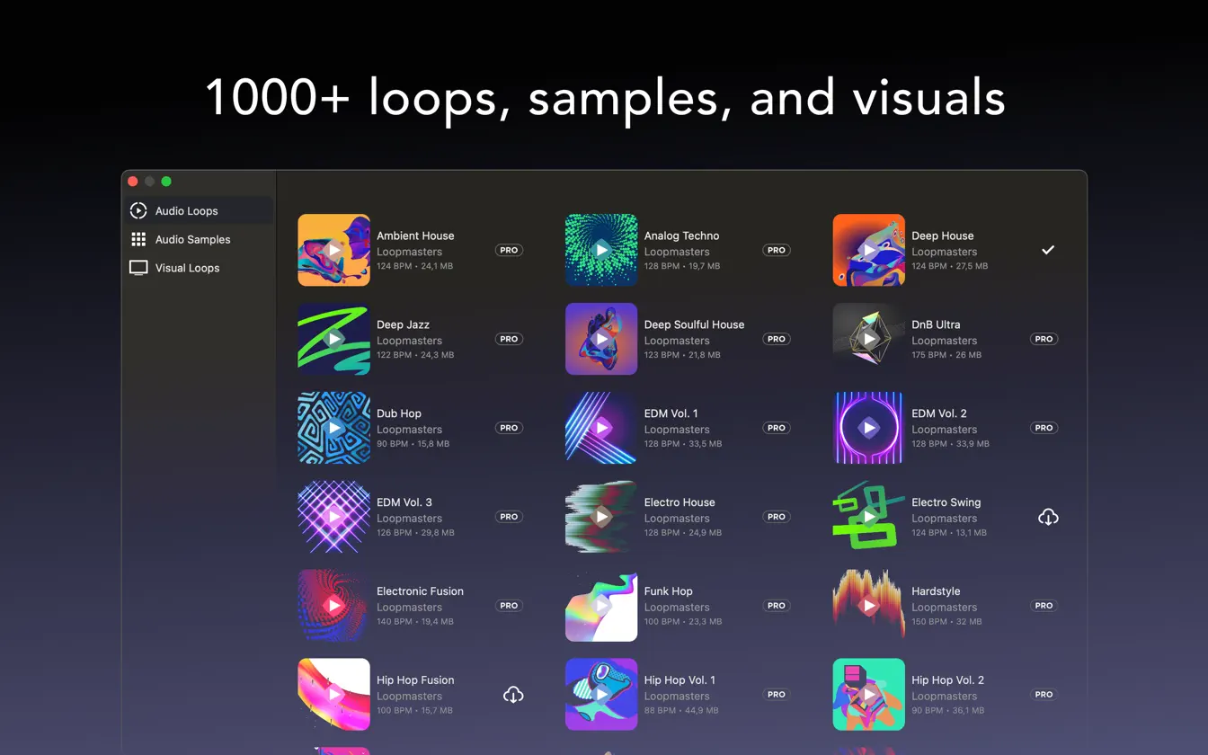Screen dimensions: 1208x755
Task: Play the Ambient House loop preview
Action: (333, 250)
